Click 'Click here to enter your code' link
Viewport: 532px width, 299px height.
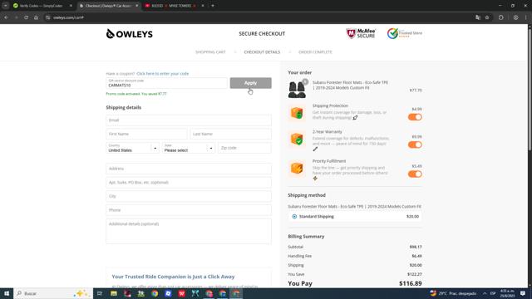pyautogui.click(x=163, y=74)
